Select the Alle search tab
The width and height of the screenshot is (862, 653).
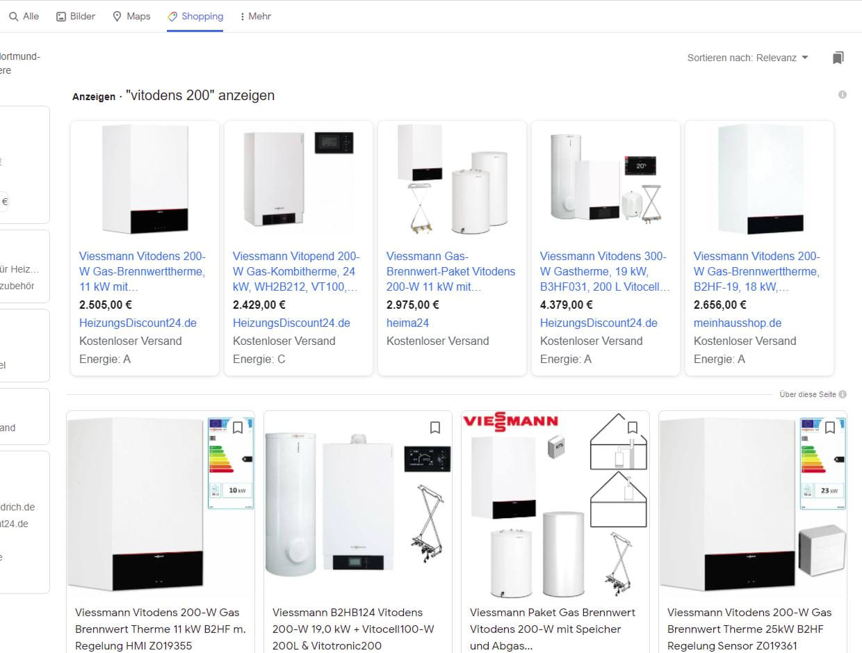click(24, 16)
